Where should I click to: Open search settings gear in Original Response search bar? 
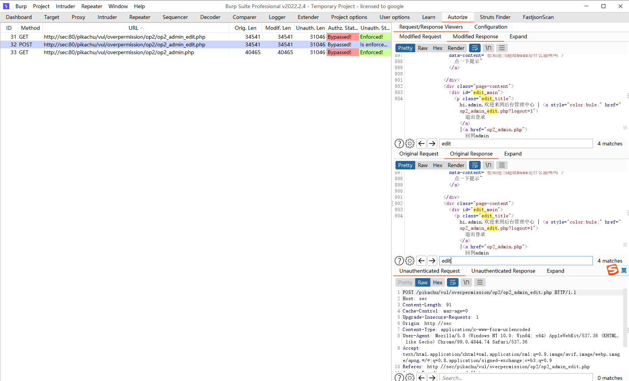(x=410, y=261)
